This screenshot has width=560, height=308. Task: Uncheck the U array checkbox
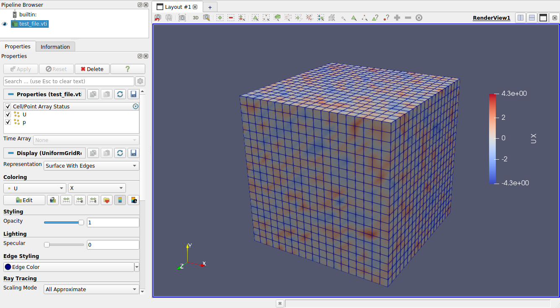[8, 114]
